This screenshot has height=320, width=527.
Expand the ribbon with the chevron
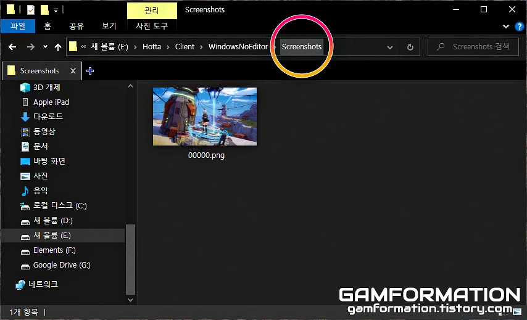[506, 26]
